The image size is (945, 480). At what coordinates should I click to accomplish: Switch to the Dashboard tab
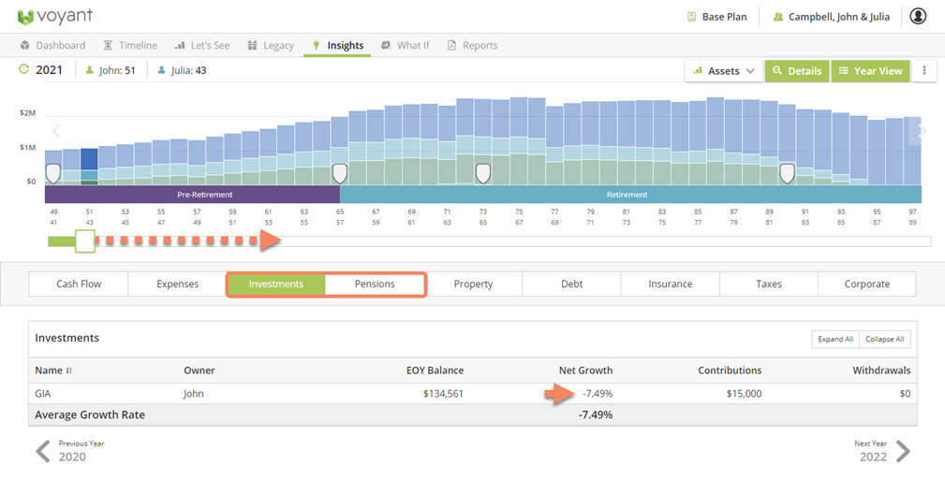tap(52, 45)
